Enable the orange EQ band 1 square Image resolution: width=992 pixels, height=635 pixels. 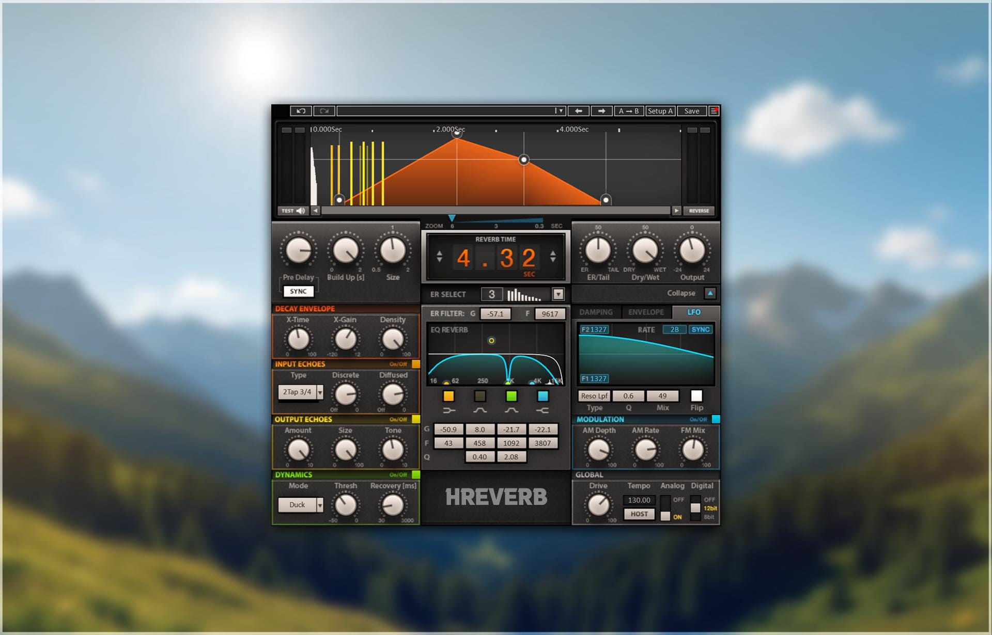pyautogui.click(x=449, y=396)
